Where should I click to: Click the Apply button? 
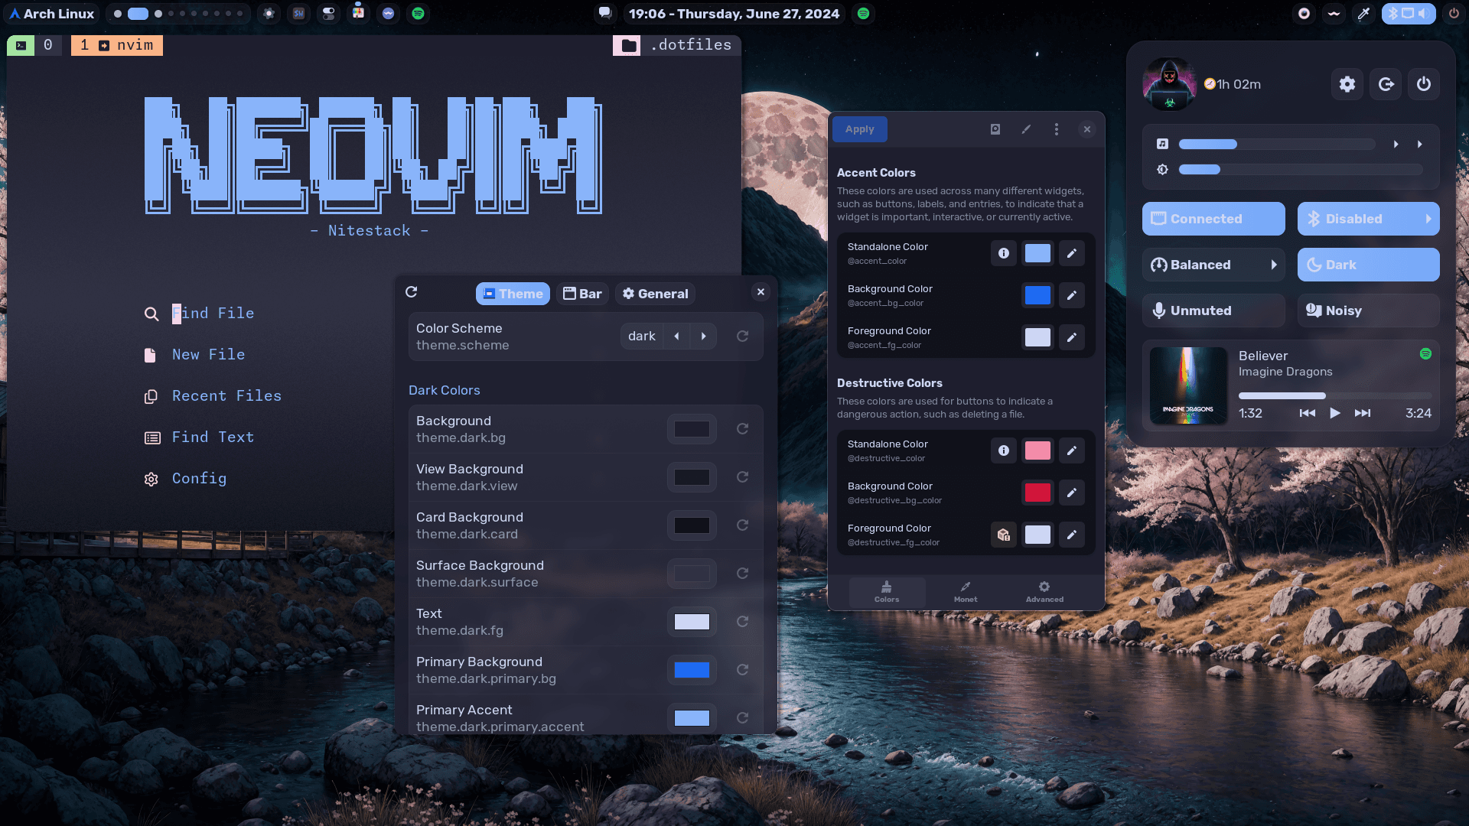pyautogui.click(x=860, y=129)
